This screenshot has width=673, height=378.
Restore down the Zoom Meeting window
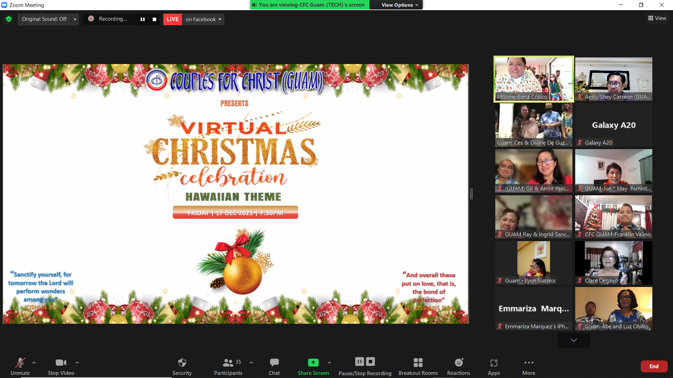[x=641, y=5]
